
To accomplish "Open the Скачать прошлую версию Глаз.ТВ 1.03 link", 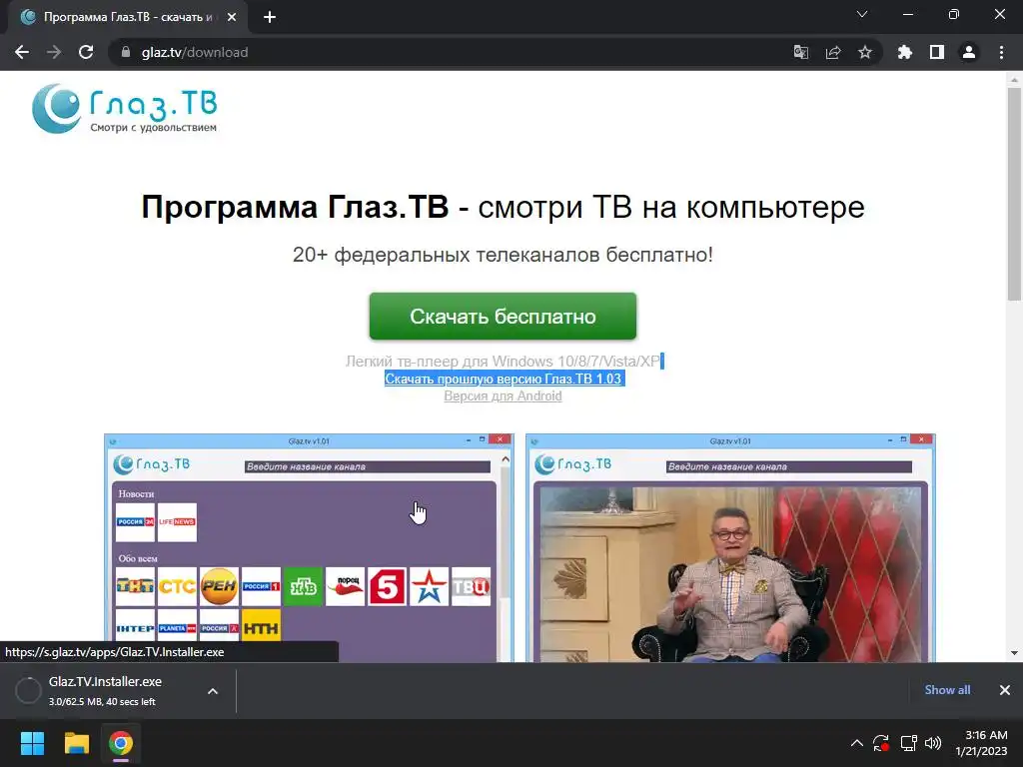I will 504,379.
